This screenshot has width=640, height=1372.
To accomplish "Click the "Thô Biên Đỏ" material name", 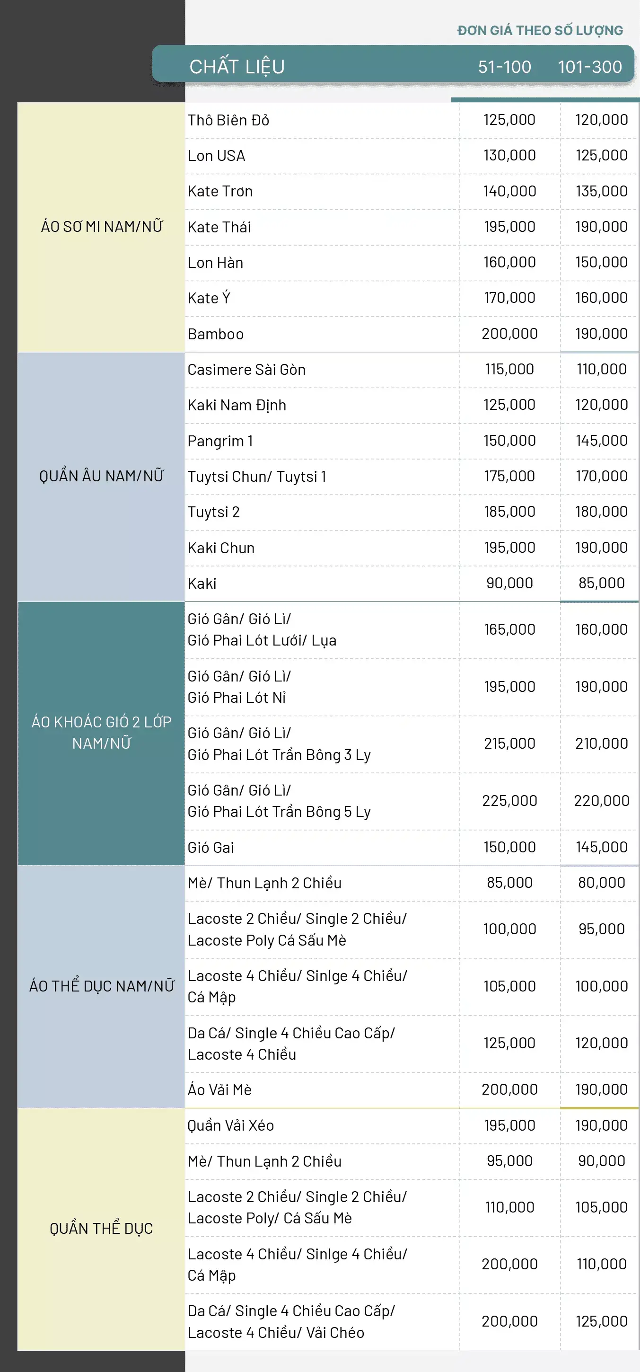I will (x=228, y=120).
